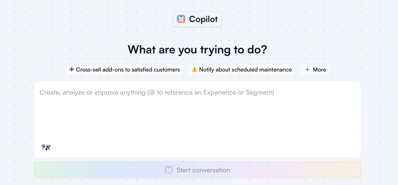Click the warning icon on Notify suggestion
This screenshot has height=185, width=398.
click(195, 69)
